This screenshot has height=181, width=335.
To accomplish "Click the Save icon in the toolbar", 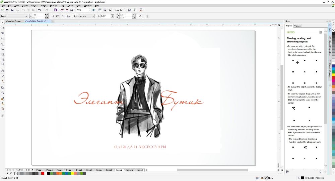I will click(x=12, y=10).
